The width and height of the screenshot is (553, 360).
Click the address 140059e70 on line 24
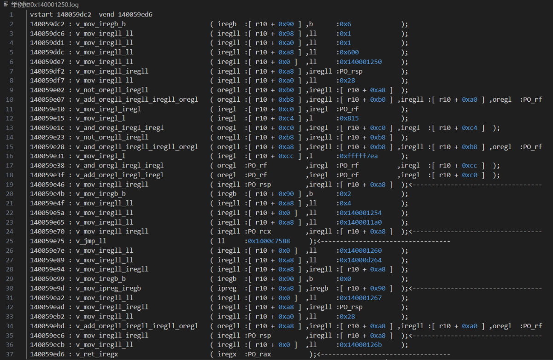[x=47, y=232]
